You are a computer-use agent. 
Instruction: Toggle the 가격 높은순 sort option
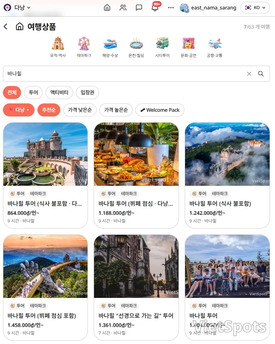click(116, 110)
